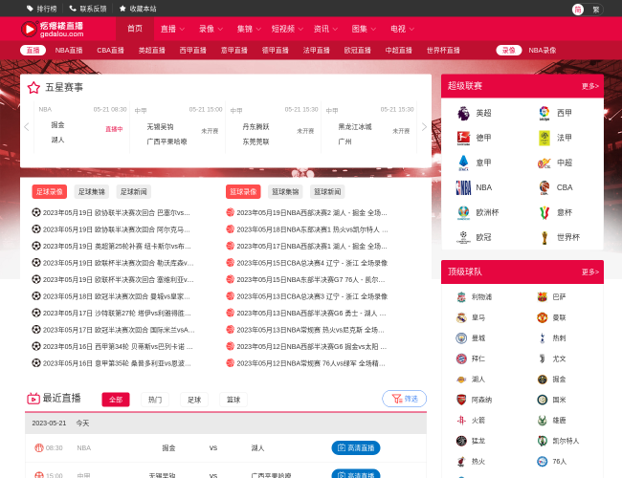
Task: Open the 意甲 Serie A logo
Action: tap(463, 163)
